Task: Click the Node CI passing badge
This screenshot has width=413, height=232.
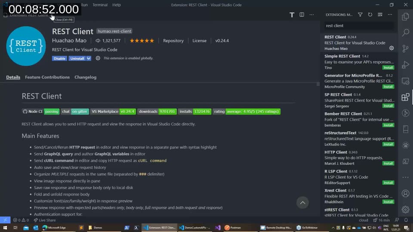Action: 40,112
